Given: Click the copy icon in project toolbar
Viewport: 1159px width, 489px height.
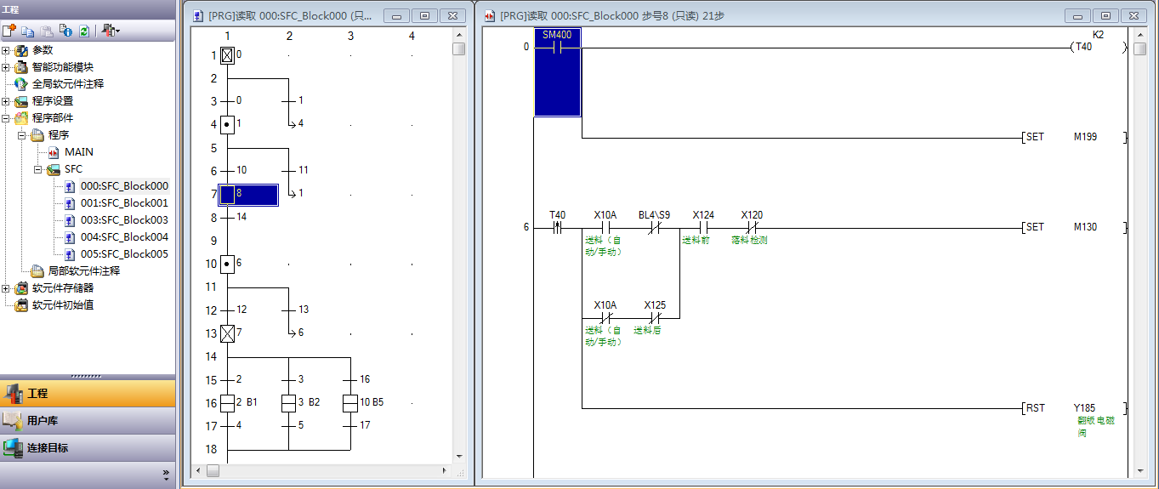Looking at the screenshot, I should (x=27, y=31).
